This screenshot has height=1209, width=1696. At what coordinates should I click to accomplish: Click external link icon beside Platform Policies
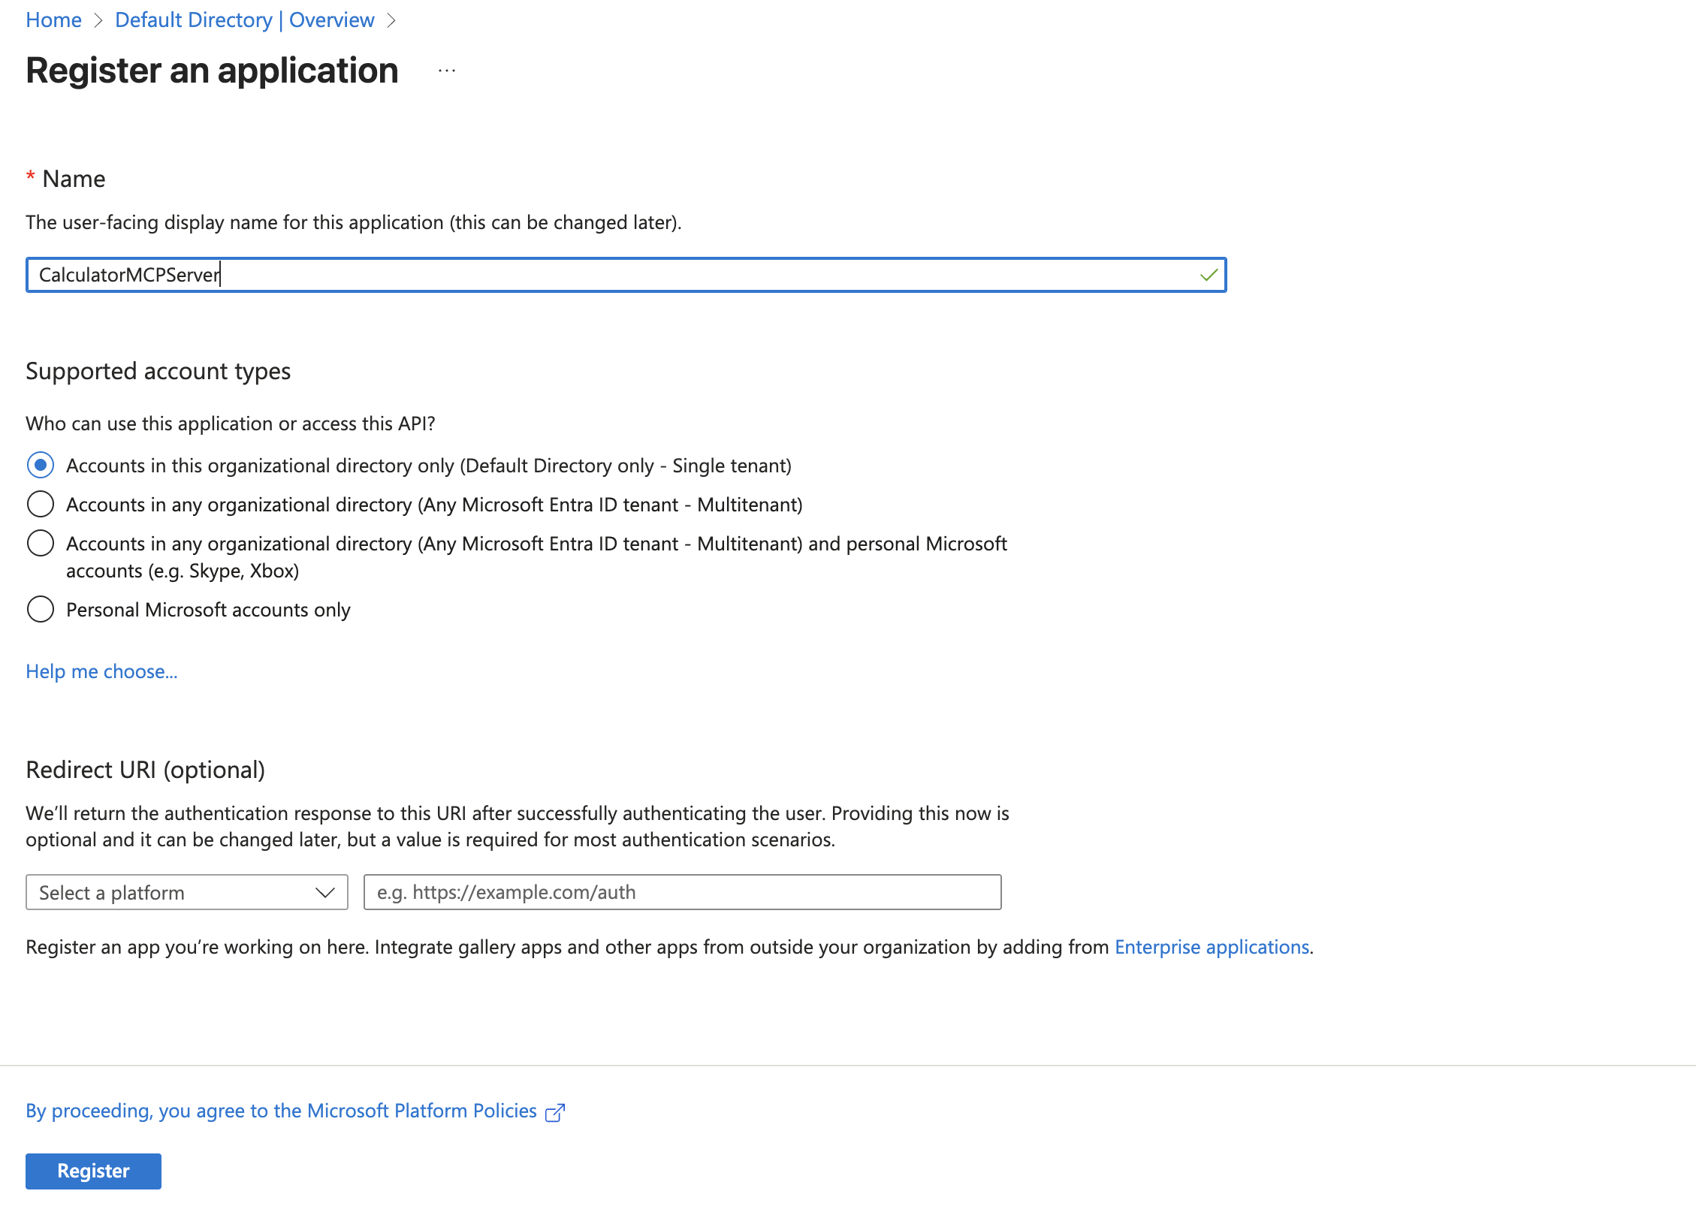pyautogui.click(x=554, y=1112)
